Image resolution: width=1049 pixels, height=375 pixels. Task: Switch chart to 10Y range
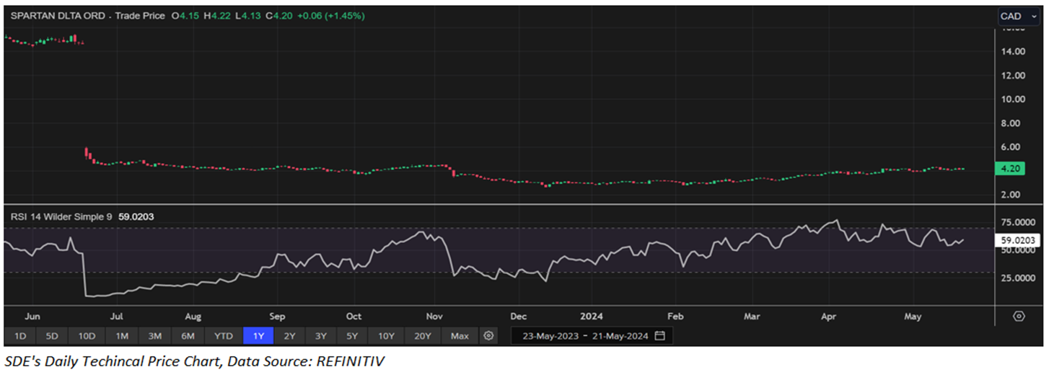(386, 336)
